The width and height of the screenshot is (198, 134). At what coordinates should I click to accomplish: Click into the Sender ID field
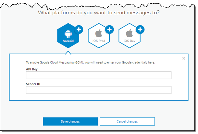click(98, 90)
